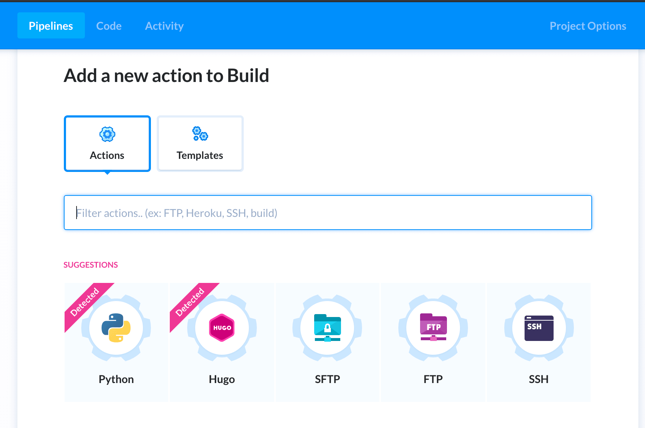This screenshot has height=428, width=645.
Task: Go to the Activity tab
Action: coord(164,26)
